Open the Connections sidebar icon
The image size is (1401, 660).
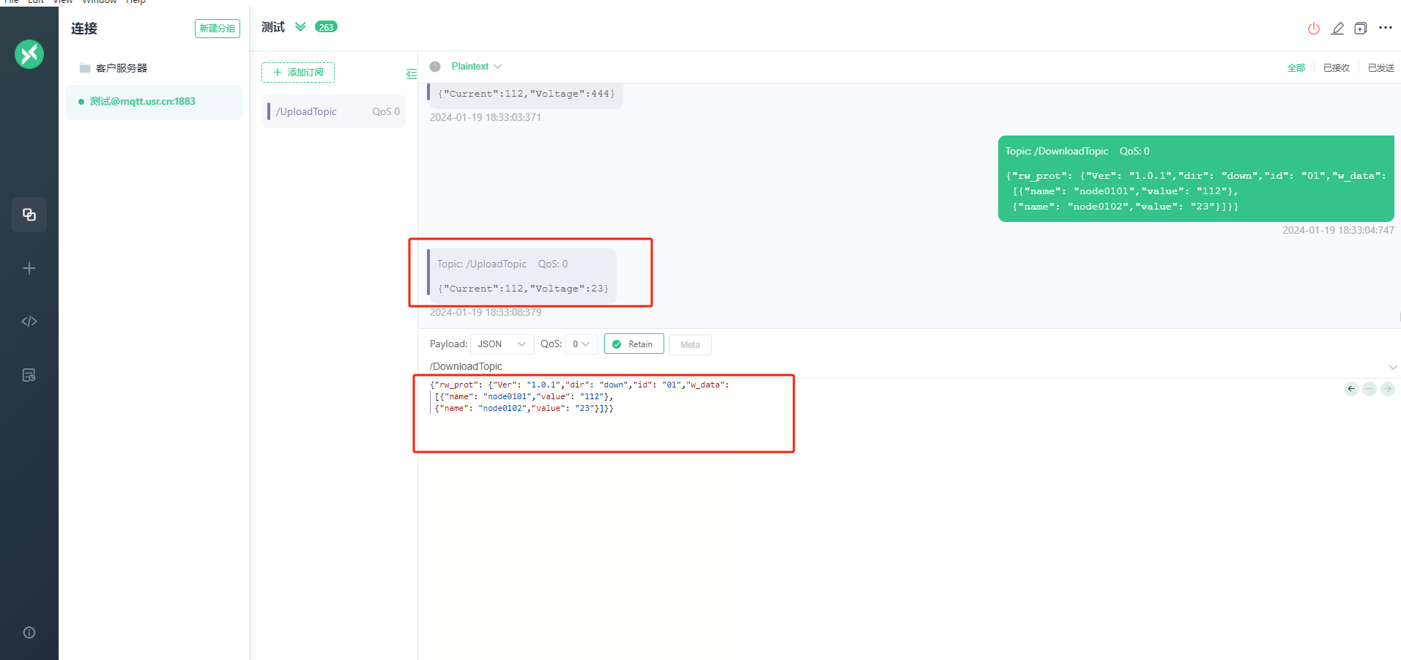tap(29, 215)
